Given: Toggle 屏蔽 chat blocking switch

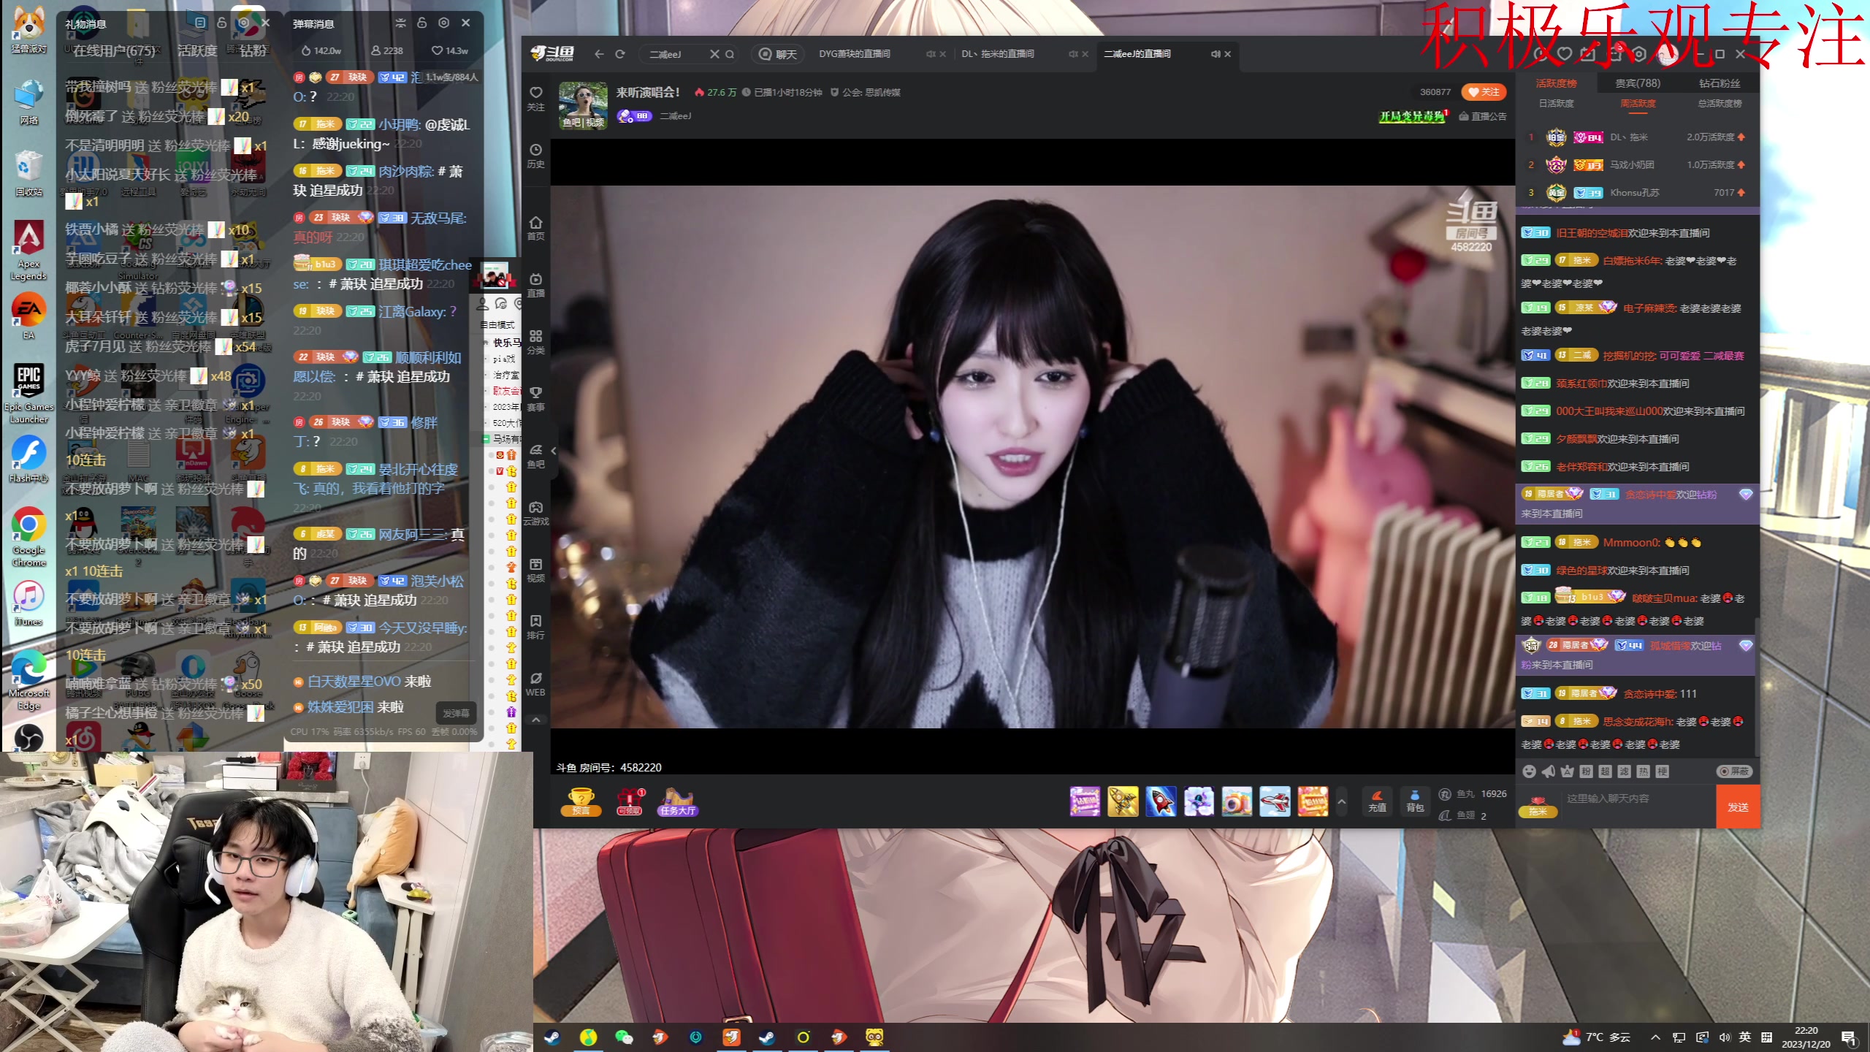Looking at the screenshot, I should [x=1733, y=771].
